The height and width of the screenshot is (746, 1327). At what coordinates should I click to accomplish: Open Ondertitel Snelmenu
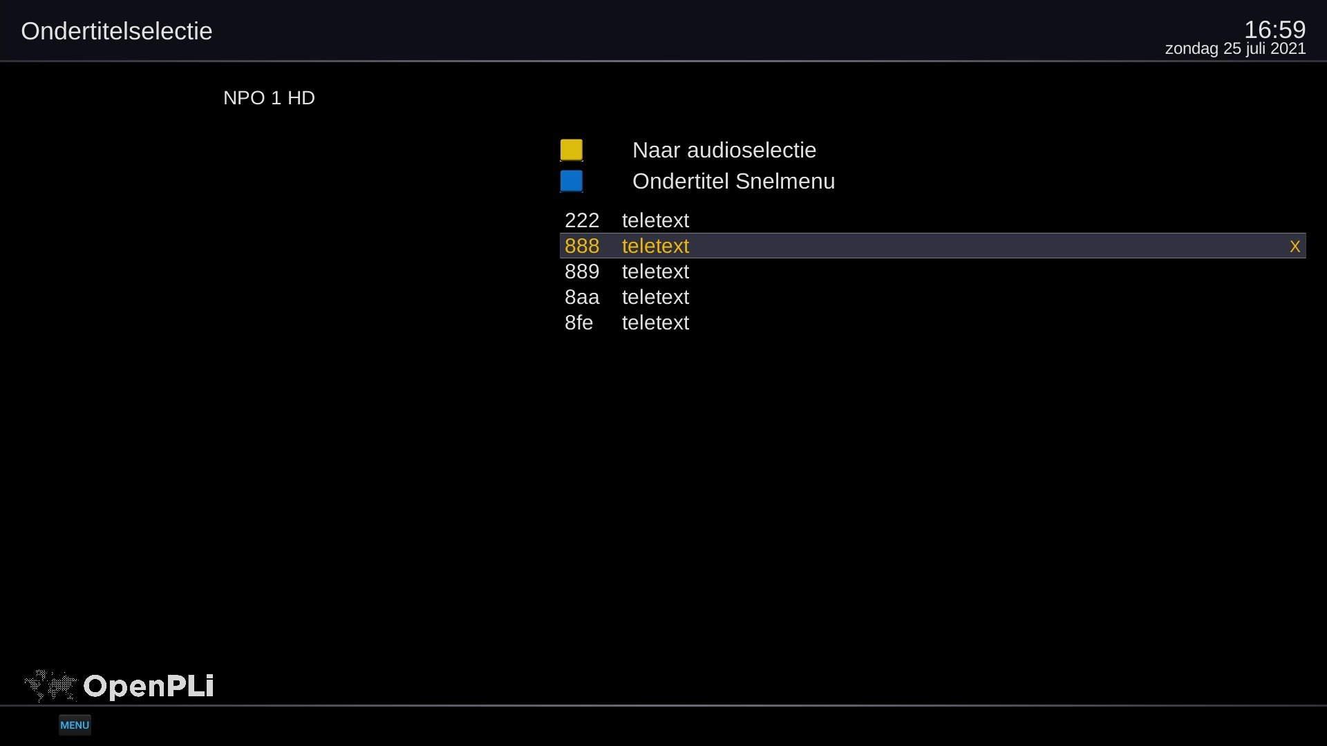point(733,181)
